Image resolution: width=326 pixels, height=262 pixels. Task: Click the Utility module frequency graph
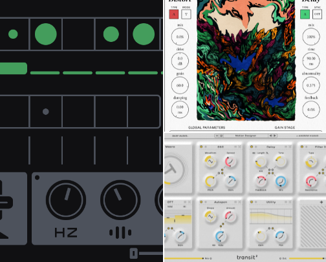click(x=271, y=217)
